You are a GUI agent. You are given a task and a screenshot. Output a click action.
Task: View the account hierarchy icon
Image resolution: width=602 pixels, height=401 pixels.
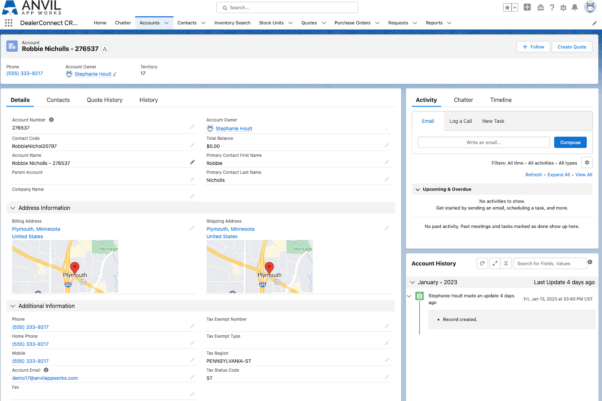tap(105, 49)
